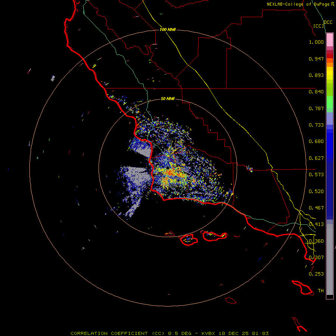Click the TH label on the scale
This screenshot has height=336, width=336.
(321, 291)
